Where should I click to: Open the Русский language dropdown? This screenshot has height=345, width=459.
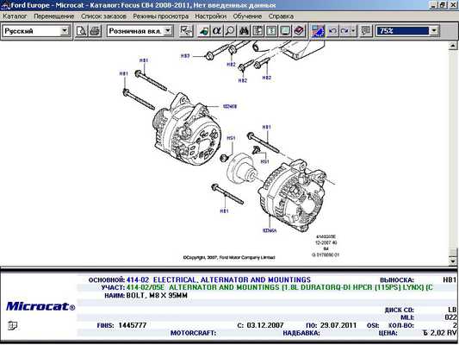pyautogui.click(x=65, y=30)
